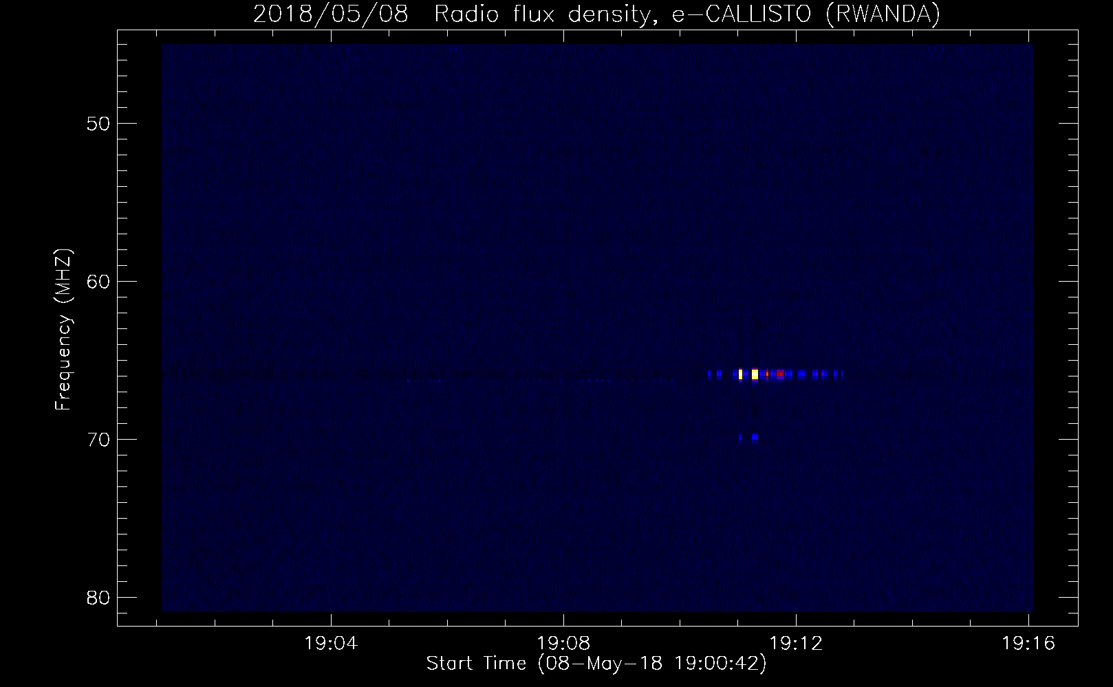This screenshot has height=687, width=1113.
Task: Select the 'Frequency (MHZ)' axis label
Action: coord(63,330)
